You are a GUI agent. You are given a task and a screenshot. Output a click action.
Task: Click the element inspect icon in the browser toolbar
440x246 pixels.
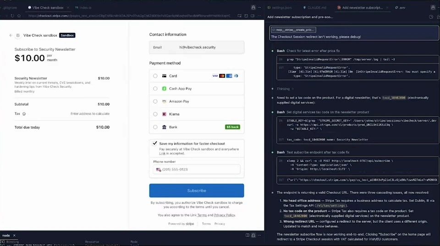click(239, 16)
